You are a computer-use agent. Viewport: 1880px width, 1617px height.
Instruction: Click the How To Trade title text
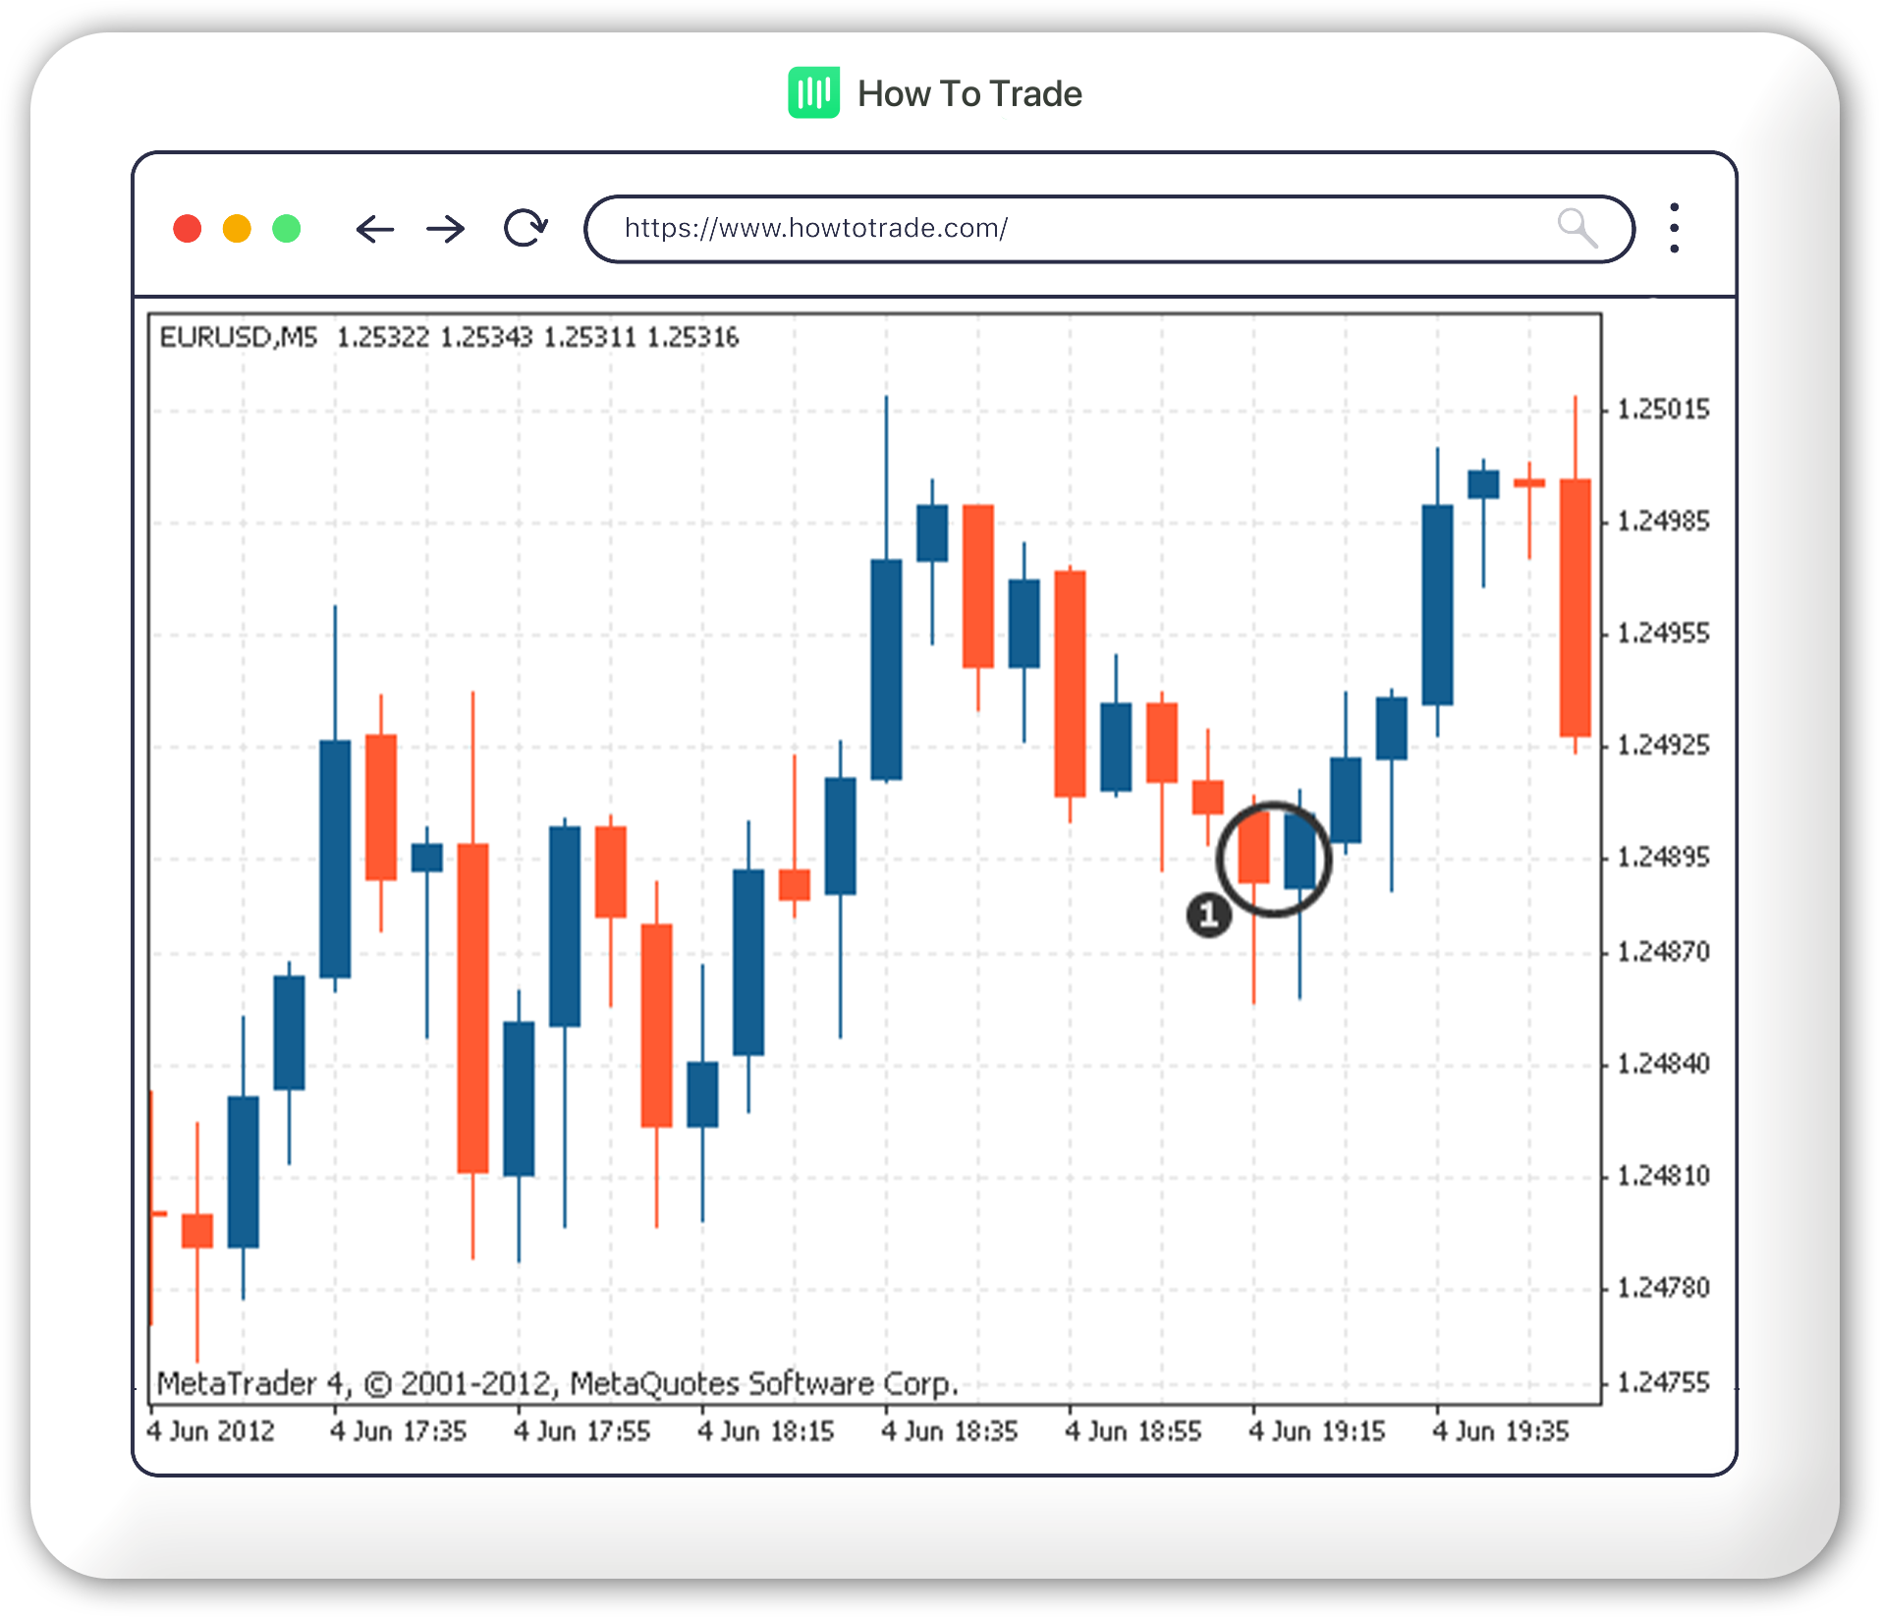968,92
